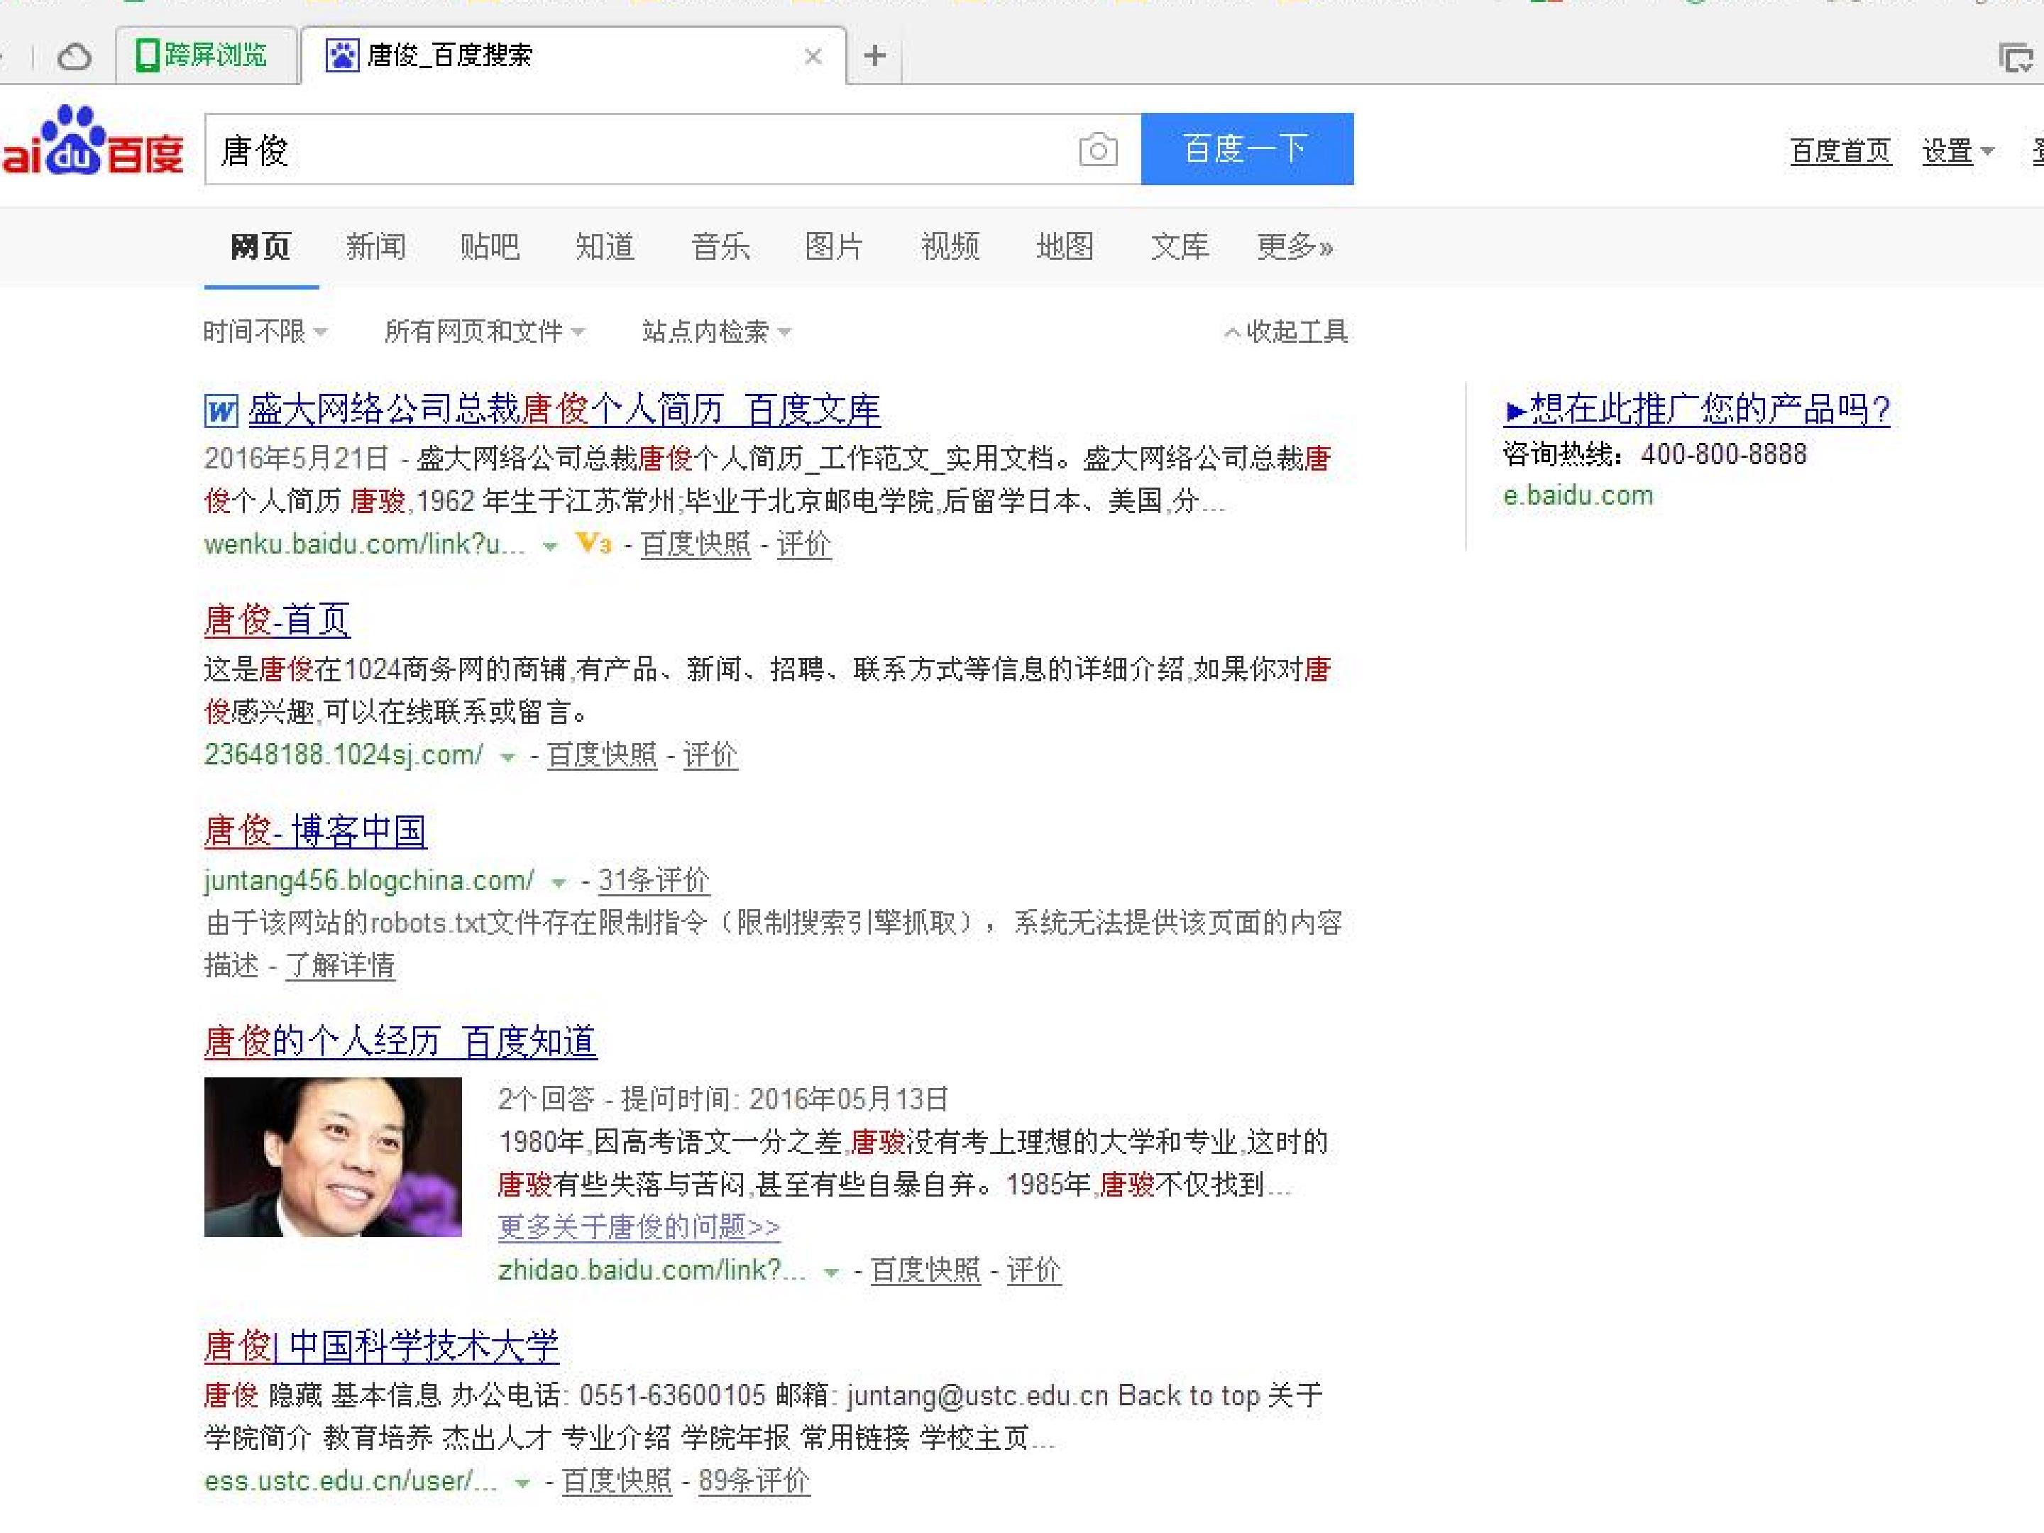Viewport: 2044px width, 1533px height.
Task: Select the 新闻 search category
Action: [375, 247]
